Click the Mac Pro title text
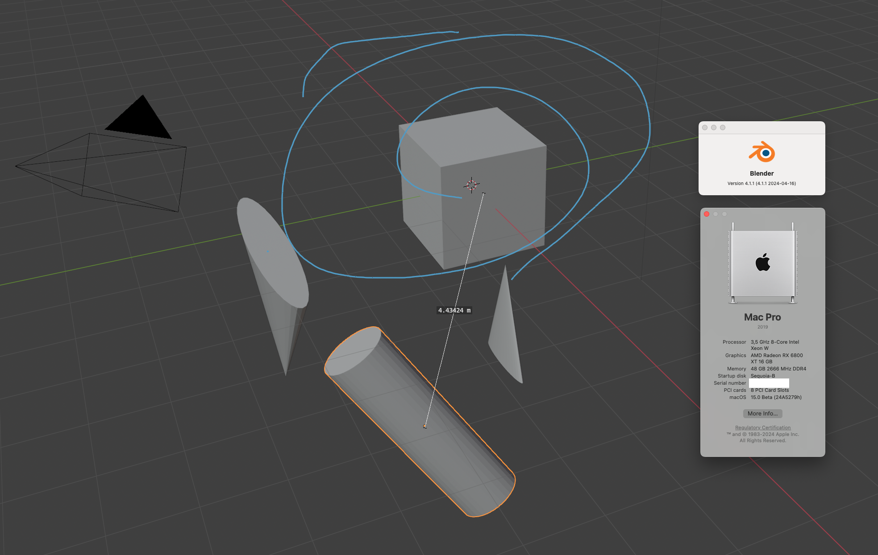The width and height of the screenshot is (878, 555). tap(762, 317)
